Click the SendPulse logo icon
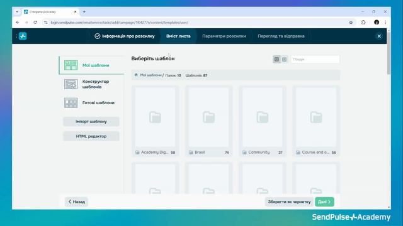 [x=23, y=36]
